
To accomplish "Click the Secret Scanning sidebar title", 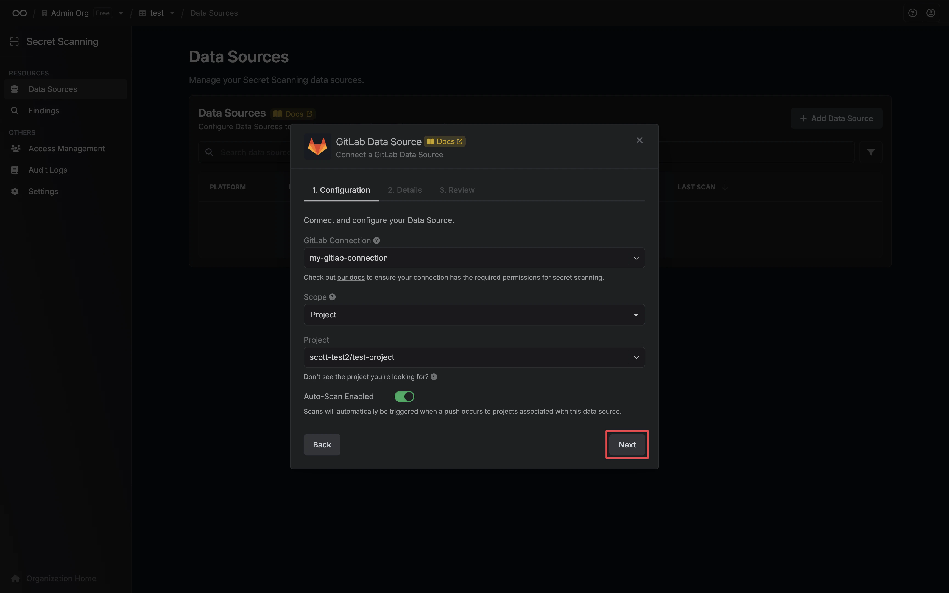I will pos(62,41).
